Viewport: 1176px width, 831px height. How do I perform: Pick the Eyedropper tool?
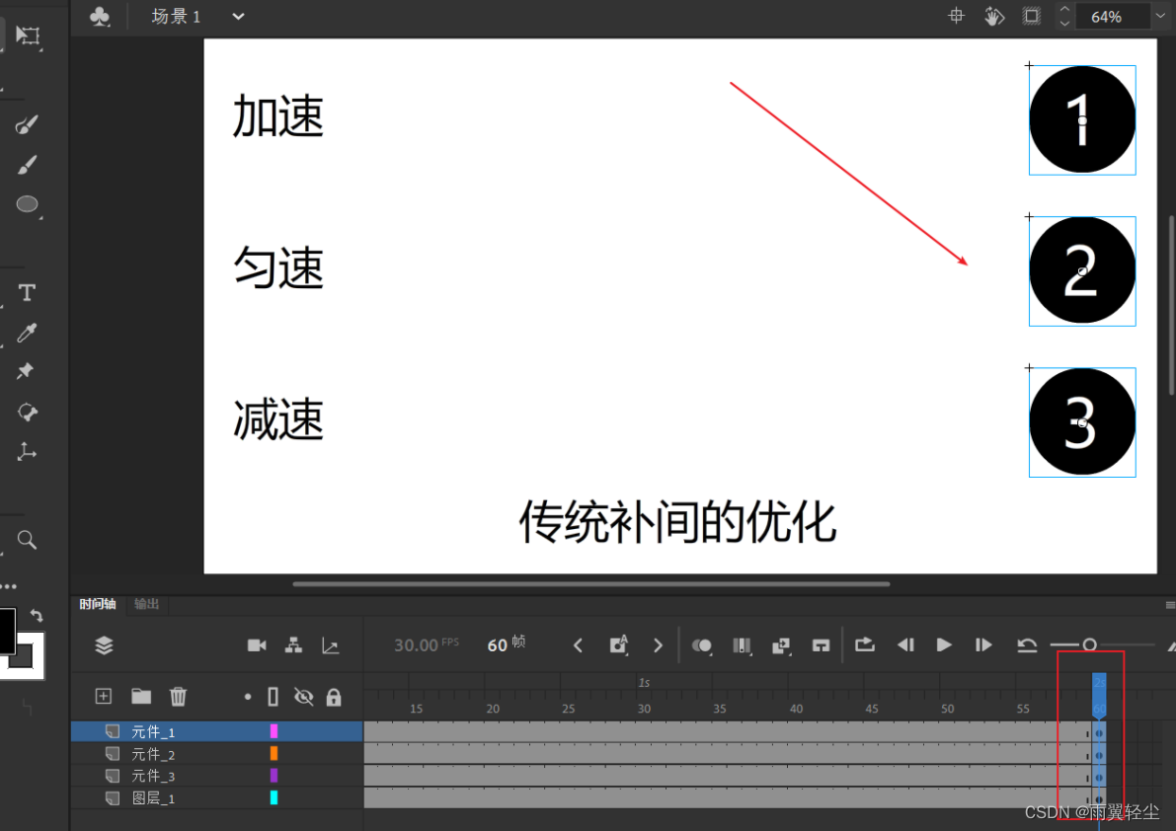pyautogui.click(x=27, y=332)
